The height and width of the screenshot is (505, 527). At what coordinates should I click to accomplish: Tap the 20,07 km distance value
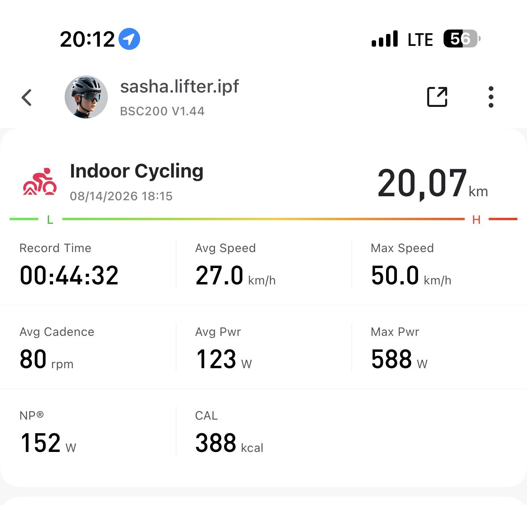point(433,184)
